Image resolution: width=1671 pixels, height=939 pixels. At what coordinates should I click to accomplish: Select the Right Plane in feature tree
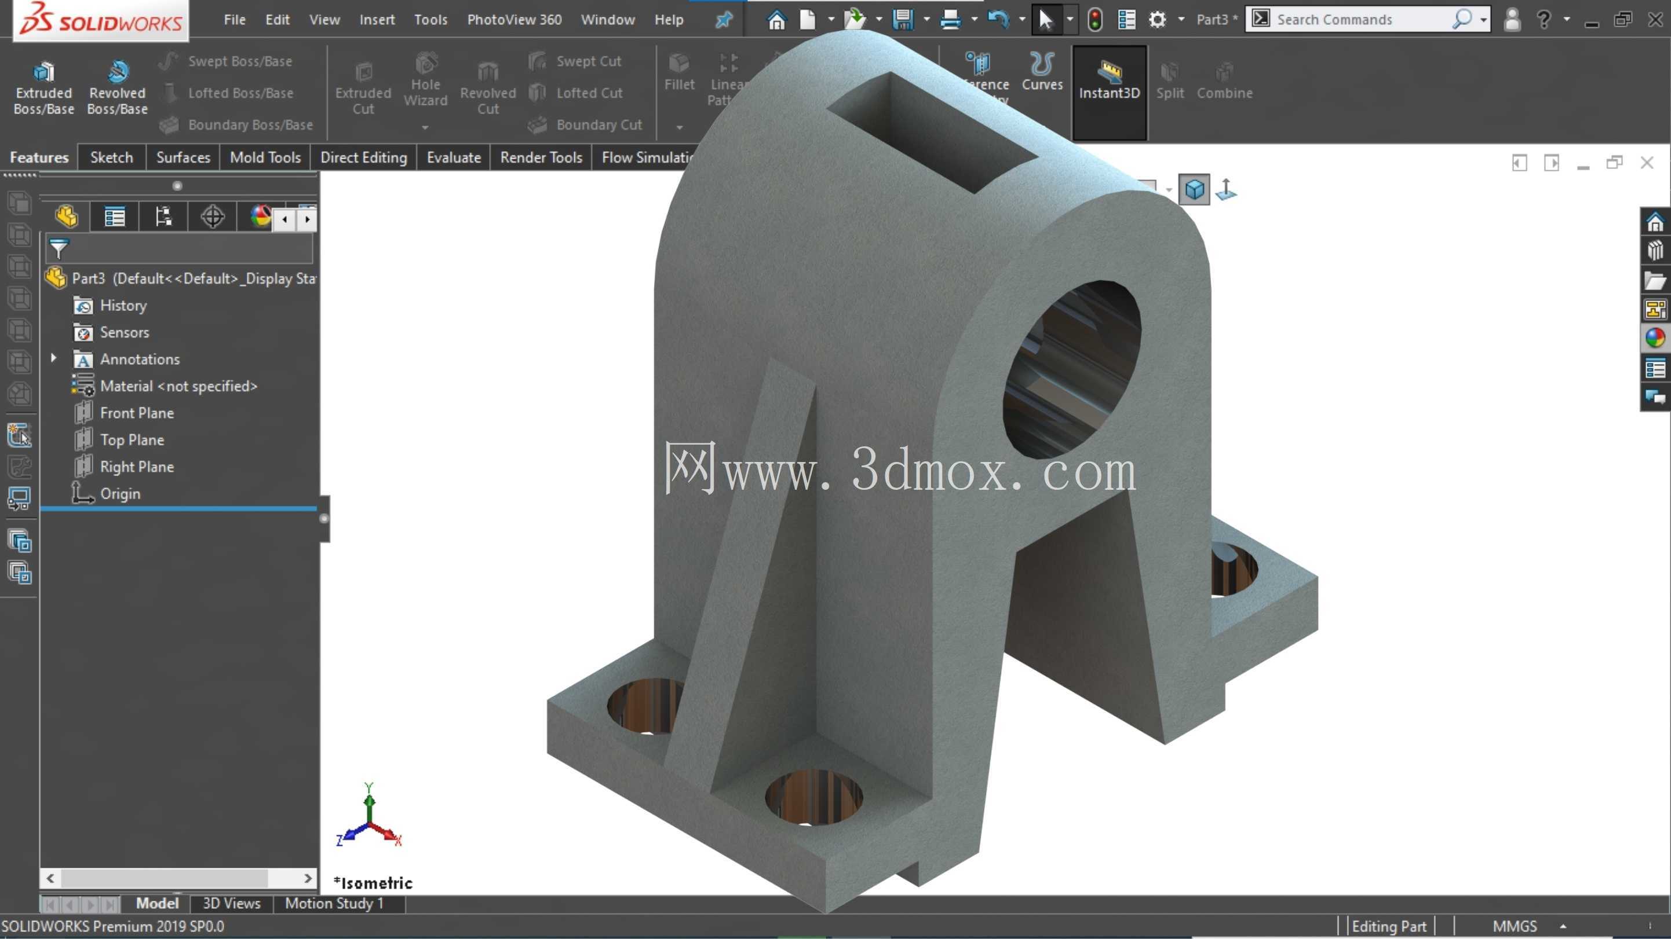coord(123,467)
